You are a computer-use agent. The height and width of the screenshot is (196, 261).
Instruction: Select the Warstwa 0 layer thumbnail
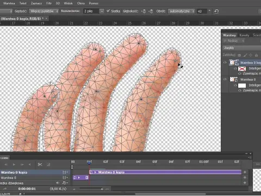click(x=234, y=79)
